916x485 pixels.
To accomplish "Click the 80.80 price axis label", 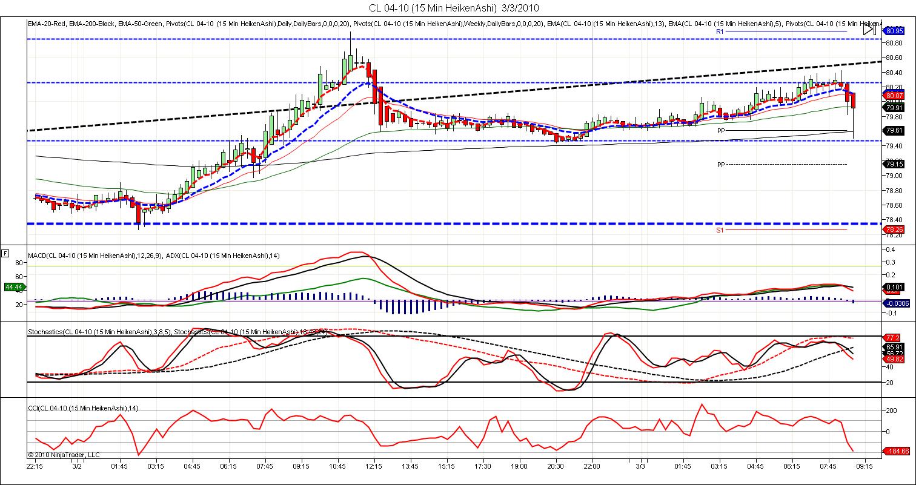I will click(x=894, y=43).
